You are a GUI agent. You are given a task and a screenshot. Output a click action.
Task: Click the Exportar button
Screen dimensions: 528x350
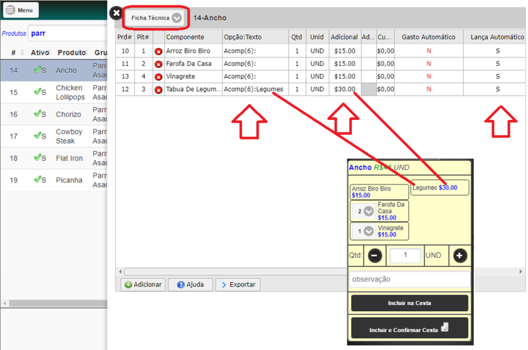coord(238,285)
